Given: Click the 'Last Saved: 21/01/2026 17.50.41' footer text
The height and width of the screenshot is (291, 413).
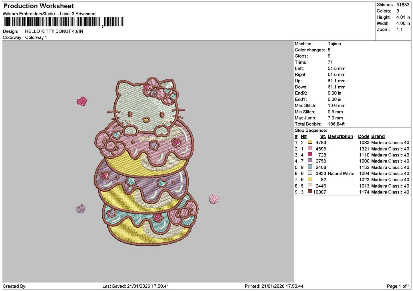Looking at the screenshot, I should [x=136, y=286].
